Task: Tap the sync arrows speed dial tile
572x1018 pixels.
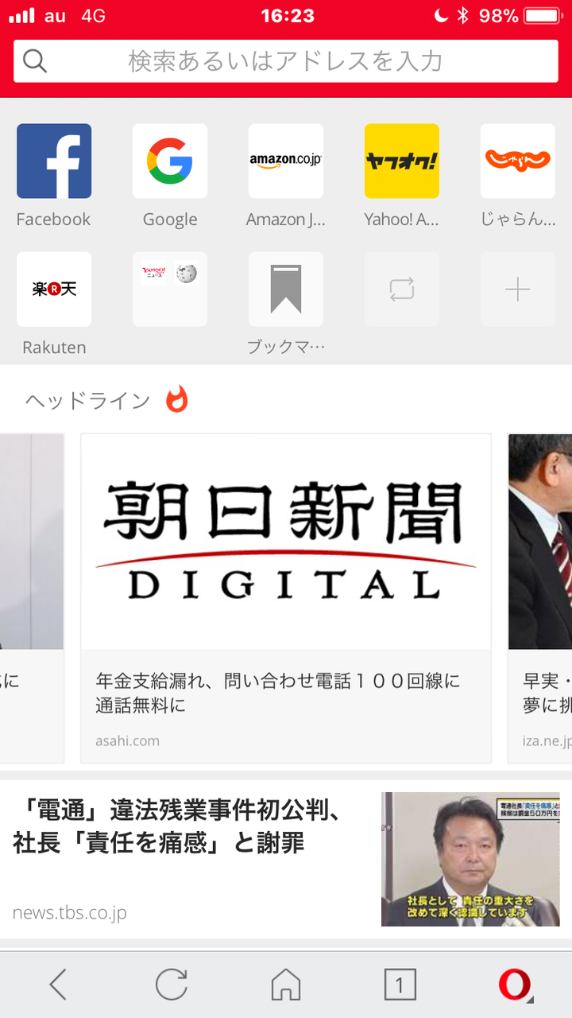Action: 402,289
